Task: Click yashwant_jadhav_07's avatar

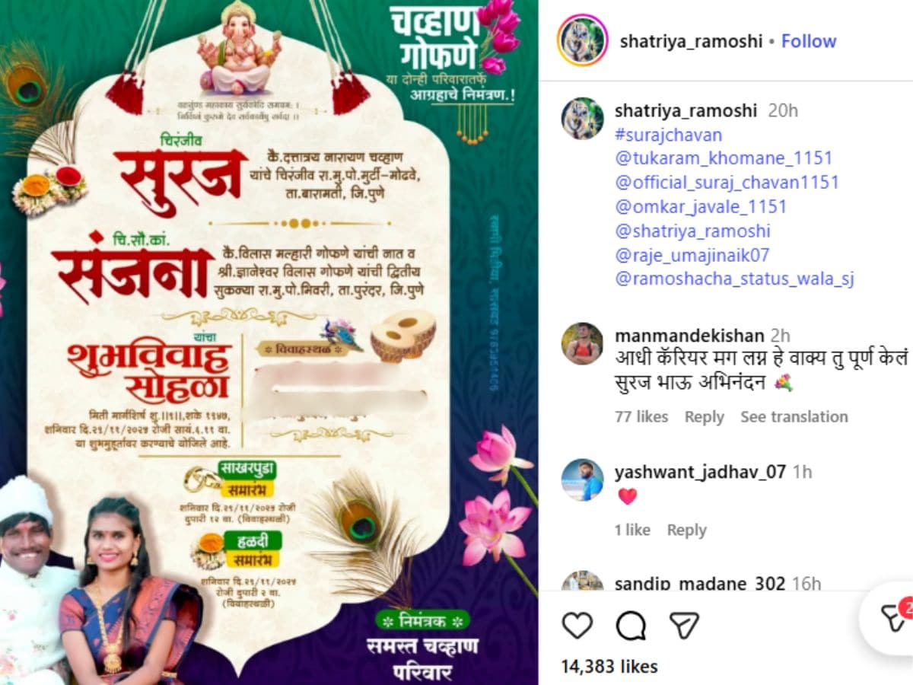Action: pos(582,480)
